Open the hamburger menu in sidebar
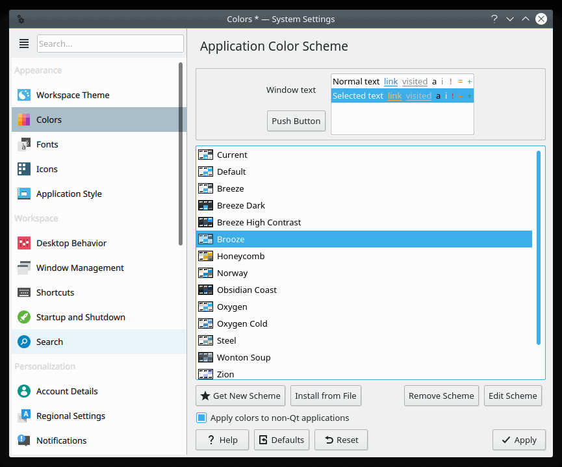 pos(24,44)
